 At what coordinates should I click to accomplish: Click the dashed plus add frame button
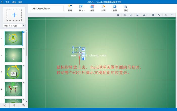(14, 15)
